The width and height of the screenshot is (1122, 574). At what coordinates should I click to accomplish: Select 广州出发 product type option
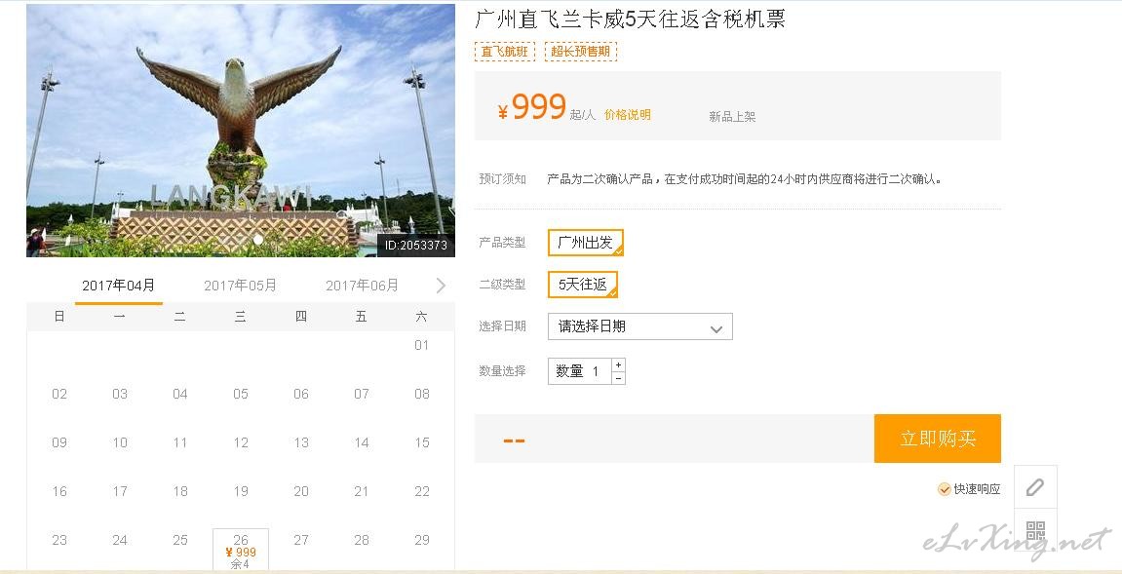(x=585, y=243)
